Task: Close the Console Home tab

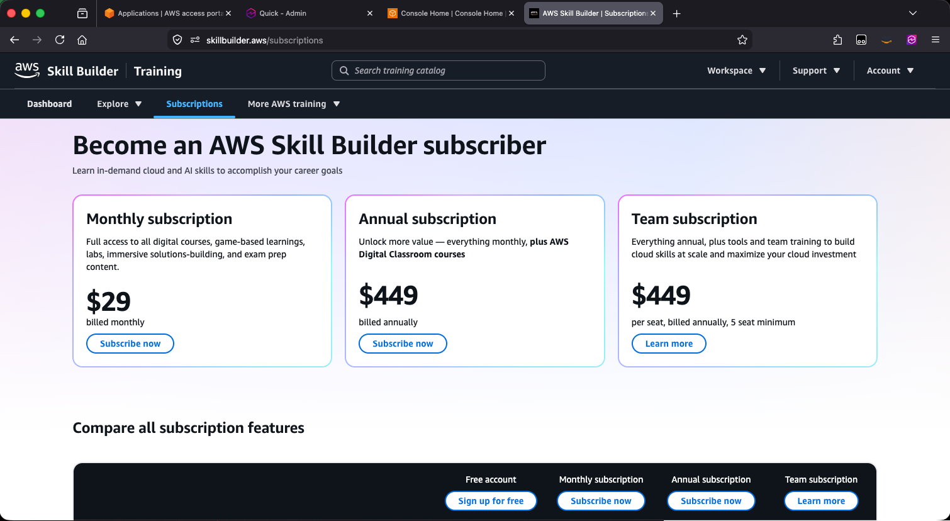Action: 511,13
